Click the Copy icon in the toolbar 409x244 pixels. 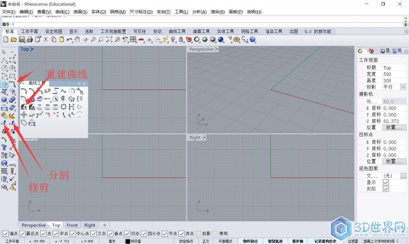(54, 40)
